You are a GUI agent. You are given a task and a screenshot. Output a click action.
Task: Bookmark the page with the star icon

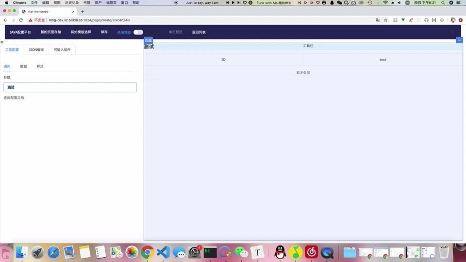pos(386,20)
